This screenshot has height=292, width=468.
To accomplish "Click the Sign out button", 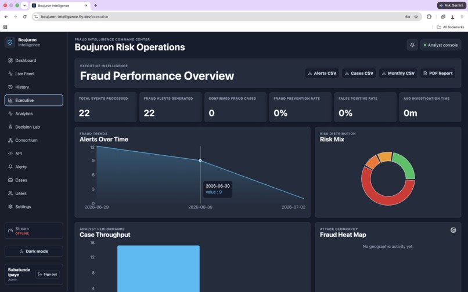I will click(48, 275).
